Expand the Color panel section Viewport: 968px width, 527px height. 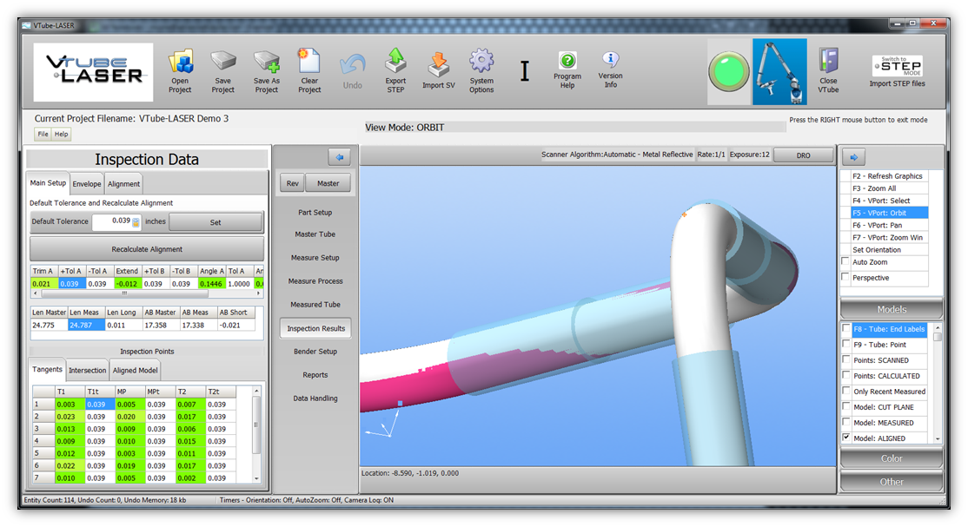pos(892,458)
